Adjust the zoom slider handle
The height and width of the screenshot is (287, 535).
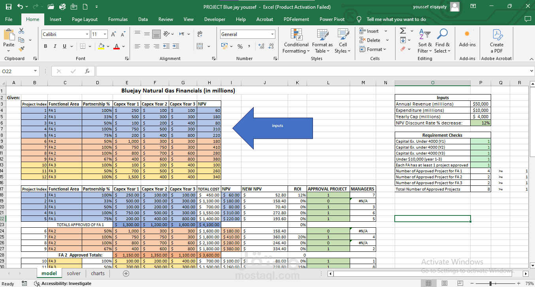[490, 283]
